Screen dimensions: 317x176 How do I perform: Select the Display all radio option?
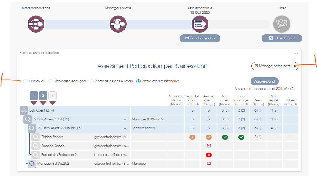25,81
